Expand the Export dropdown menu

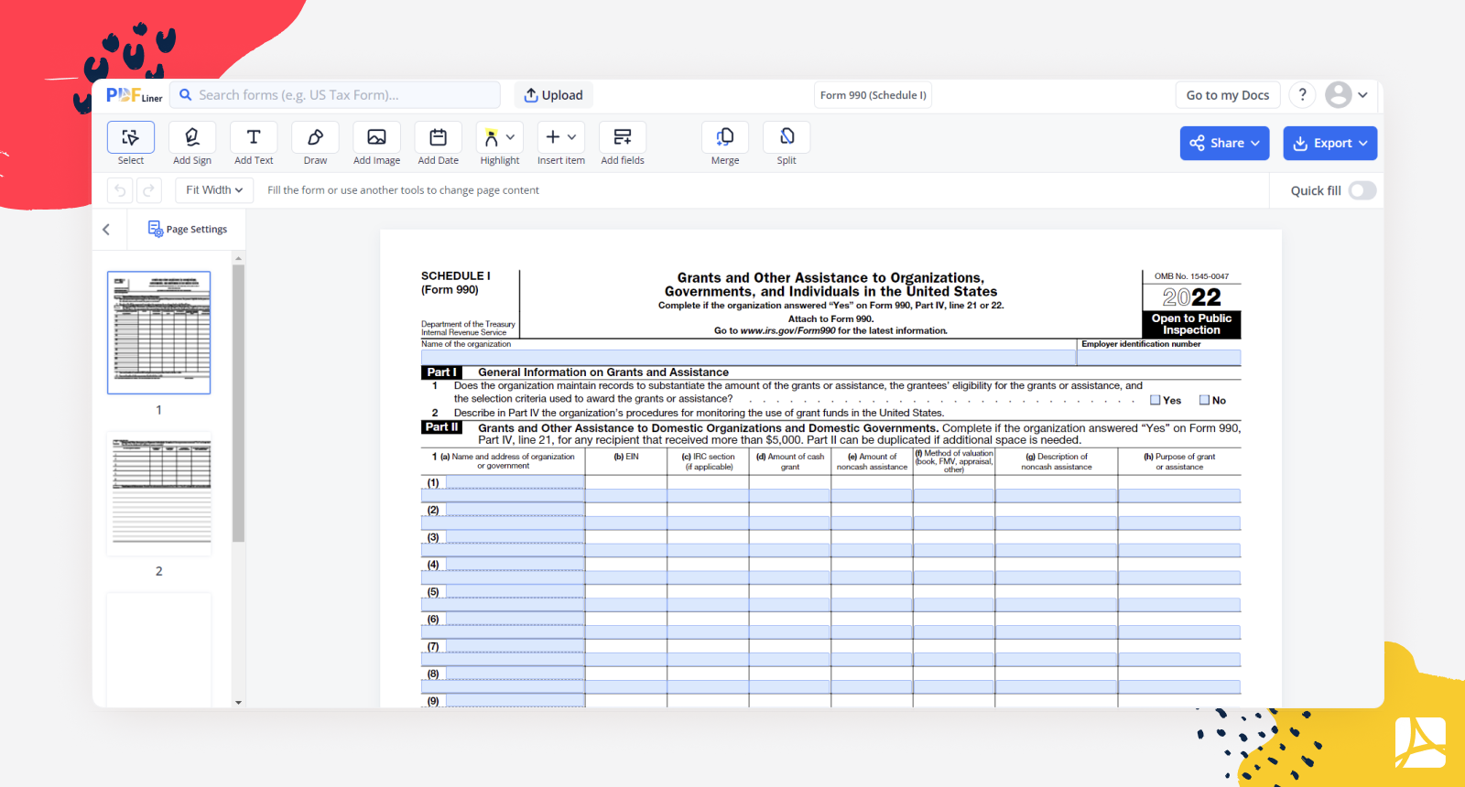click(1329, 144)
